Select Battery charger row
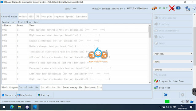Screen dimensions: 196x111 click(75, 46)
